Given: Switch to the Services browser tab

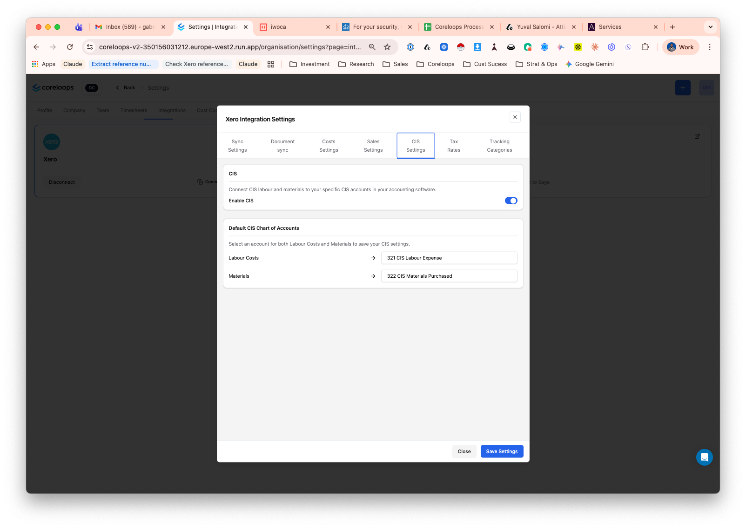Looking at the screenshot, I should tap(622, 27).
